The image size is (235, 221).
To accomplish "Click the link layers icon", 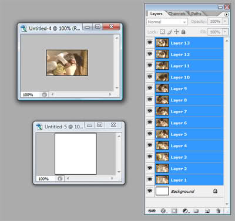I will pos(152,211).
